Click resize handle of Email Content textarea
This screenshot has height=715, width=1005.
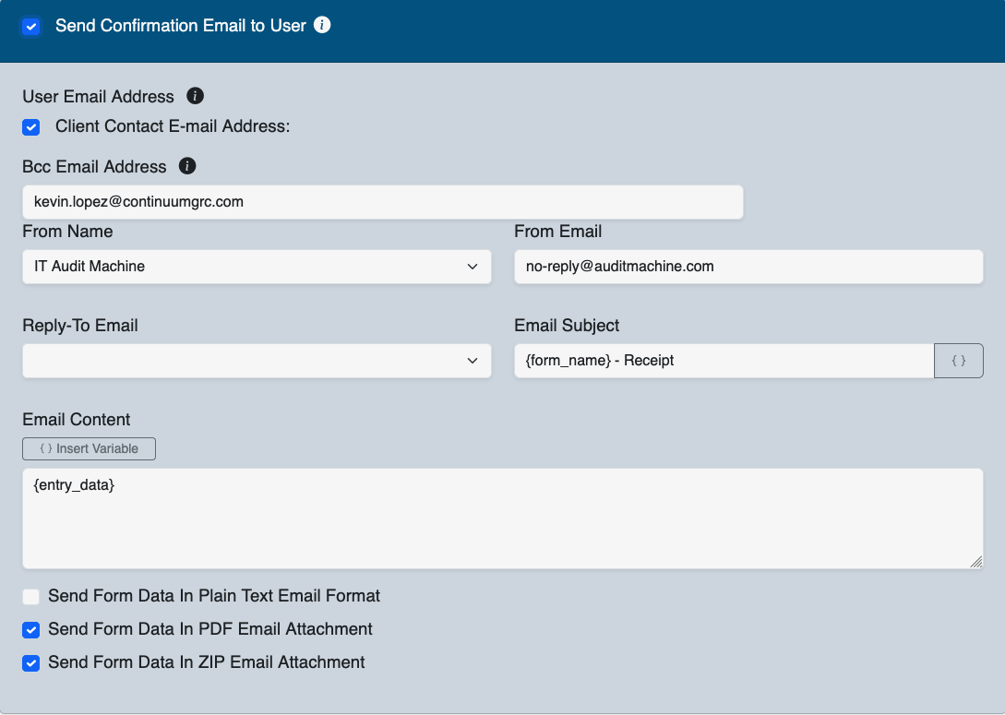[976, 562]
